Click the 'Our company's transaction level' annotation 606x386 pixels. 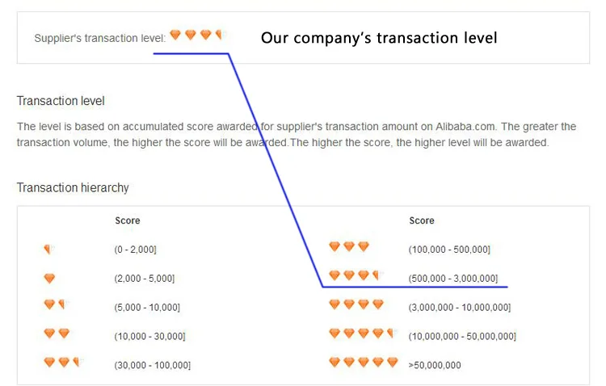(378, 37)
